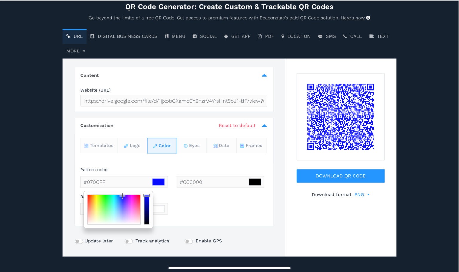Screen dimensions: 459x272
Task: Select the Menu QR code type
Action: 175,36
